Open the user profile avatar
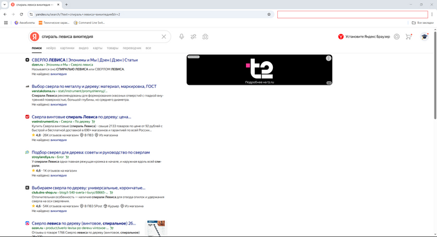437x237 pixels. point(424,37)
